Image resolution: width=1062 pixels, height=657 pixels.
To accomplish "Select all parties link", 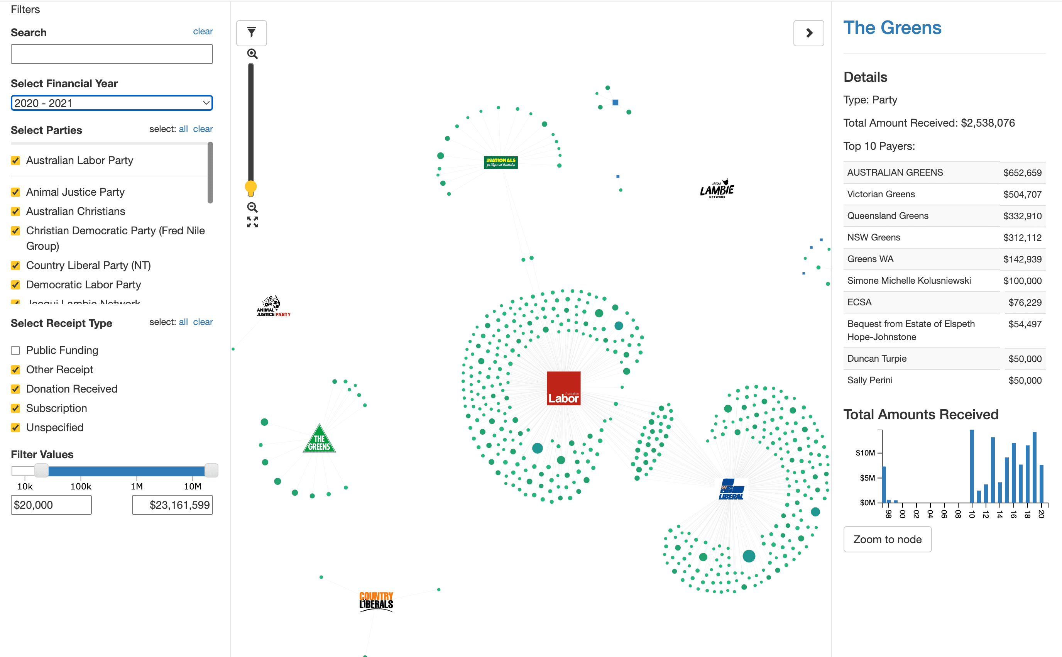I will [183, 129].
